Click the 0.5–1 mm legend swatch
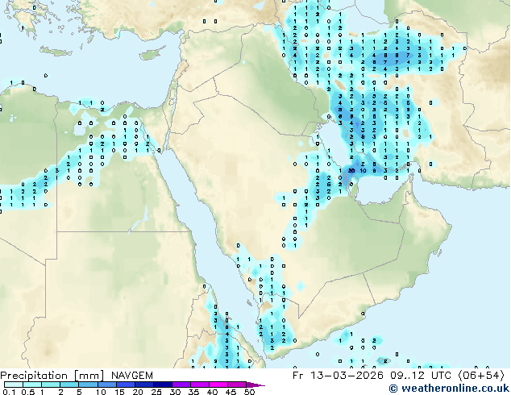 (32, 385)
